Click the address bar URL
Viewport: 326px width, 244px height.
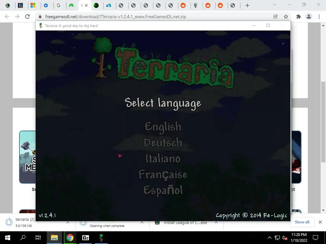point(116,17)
